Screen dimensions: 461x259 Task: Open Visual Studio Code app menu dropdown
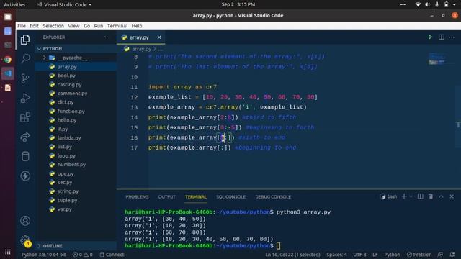point(64,5)
